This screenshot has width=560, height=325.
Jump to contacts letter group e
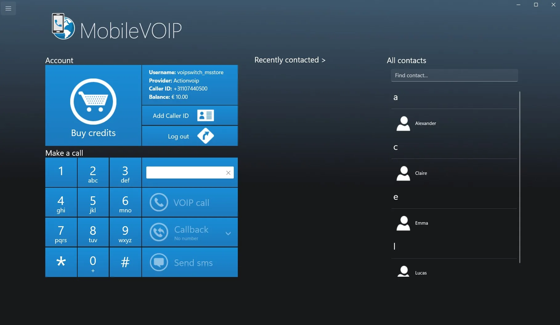click(396, 197)
